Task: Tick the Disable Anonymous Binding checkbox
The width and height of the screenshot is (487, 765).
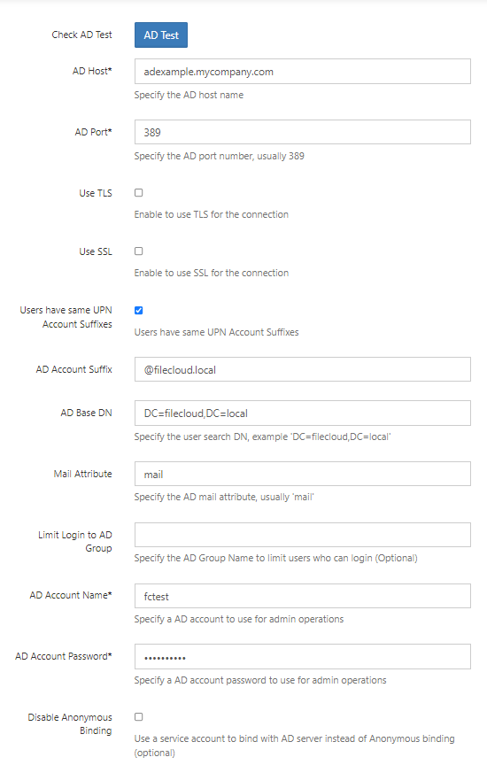Action: (x=139, y=716)
